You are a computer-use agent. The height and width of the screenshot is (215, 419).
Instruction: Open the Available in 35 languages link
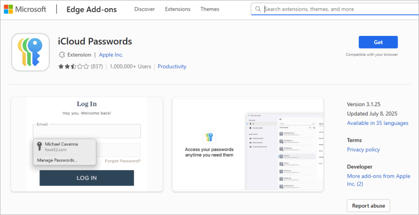[378, 123]
